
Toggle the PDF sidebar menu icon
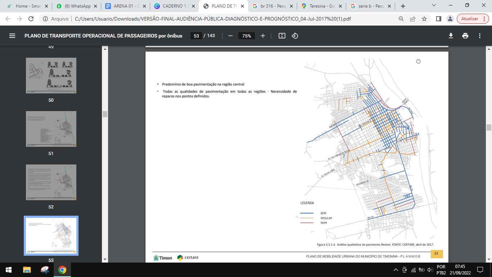pyautogui.click(x=12, y=36)
